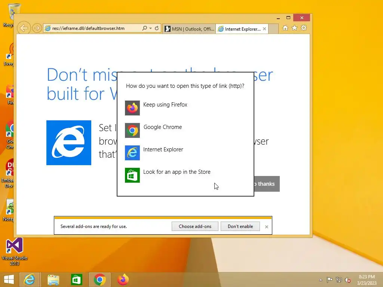
Task: Click the Chrome icon in the dialog
Action: pos(132,130)
